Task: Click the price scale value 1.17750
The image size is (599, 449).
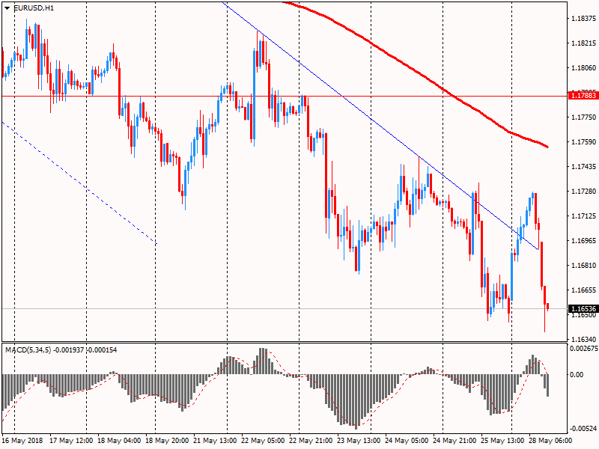Action: [x=583, y=117]
